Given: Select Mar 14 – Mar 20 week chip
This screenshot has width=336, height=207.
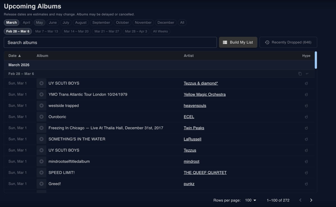Looking at the screenshot, I should pos(76,31).
